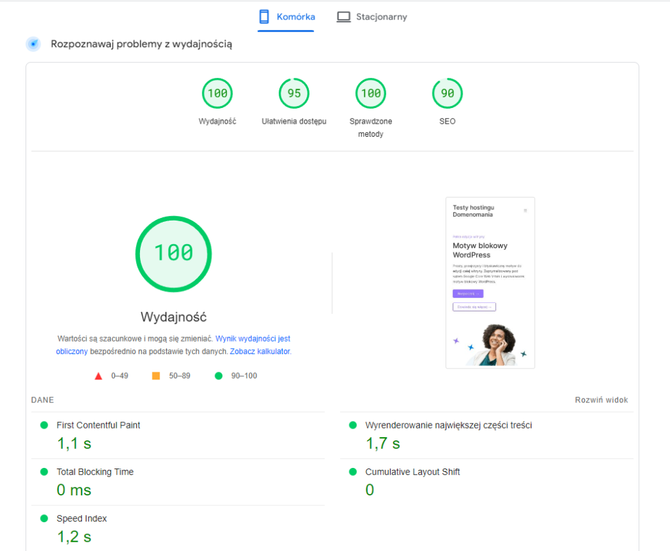The width and height of the screenshot is (670, 551).
Task: Select the SEO score gauge 90
Action: point(448,94)
